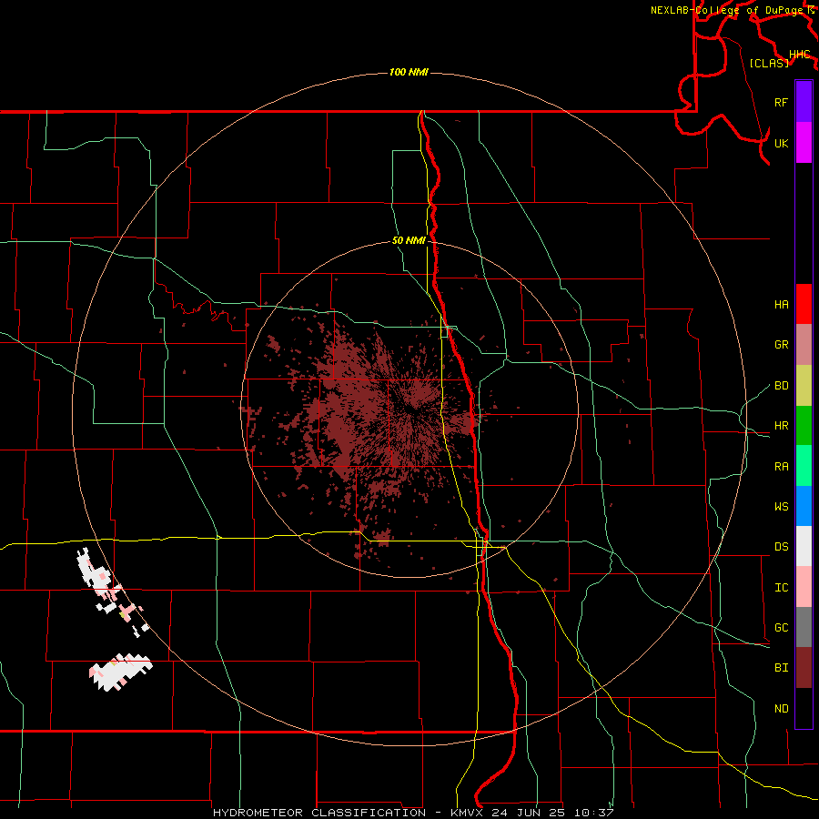Select the dusty pink GR legend swatch
The image size is (819, 819).
click(x=804, y=345)
